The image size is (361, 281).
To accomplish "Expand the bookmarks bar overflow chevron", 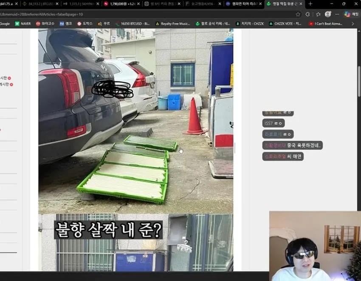I will click(353, 24).
